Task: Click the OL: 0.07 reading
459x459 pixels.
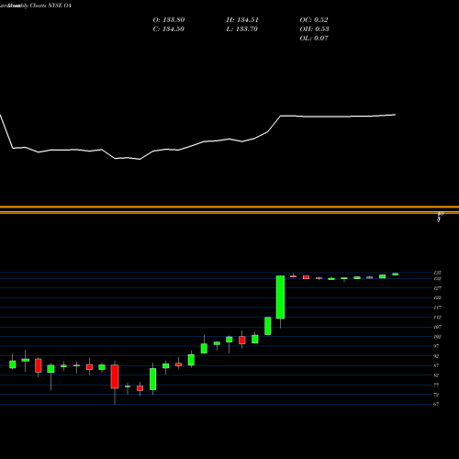Action: click(x=314, y=39)
